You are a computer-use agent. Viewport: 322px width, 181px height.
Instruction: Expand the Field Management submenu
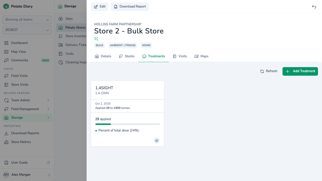click(48, 109)
